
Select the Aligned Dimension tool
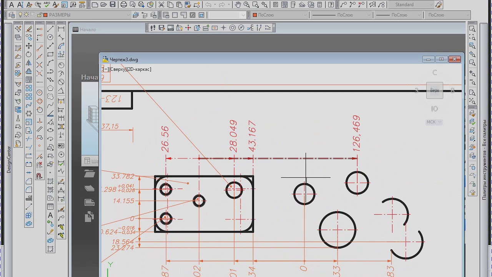[61, 38]
